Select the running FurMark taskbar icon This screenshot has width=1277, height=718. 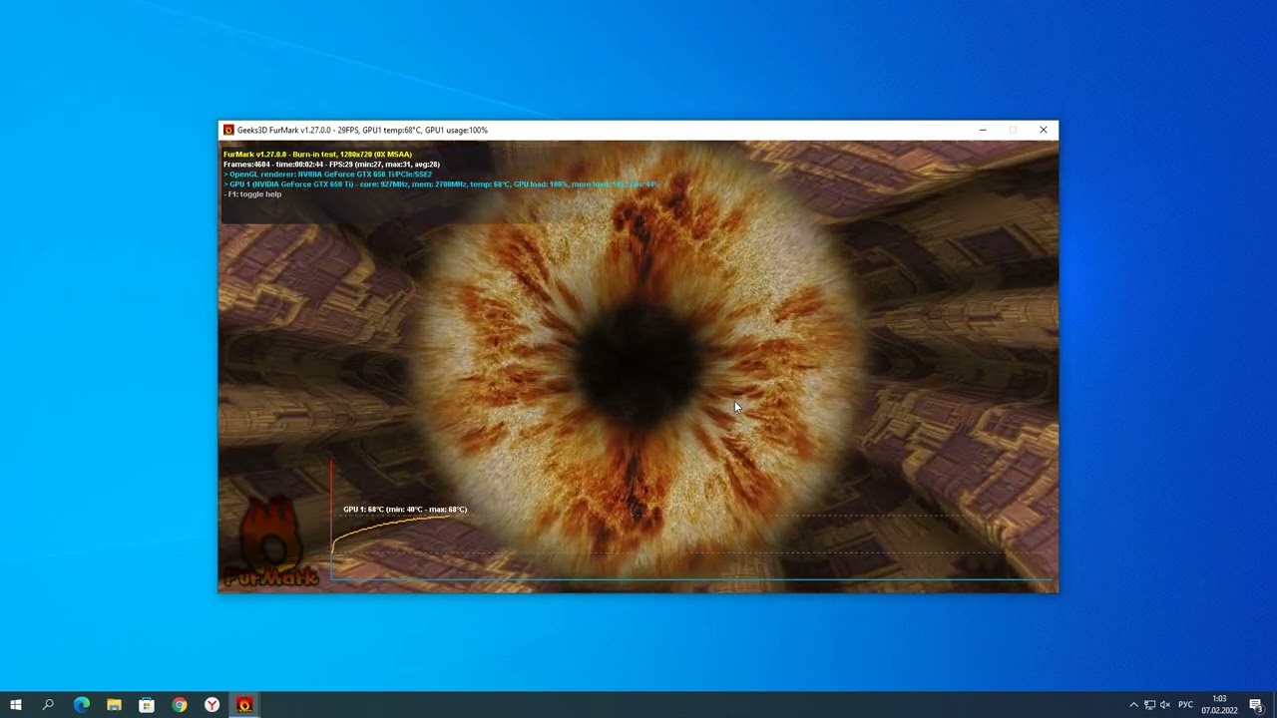pos(244,705)
